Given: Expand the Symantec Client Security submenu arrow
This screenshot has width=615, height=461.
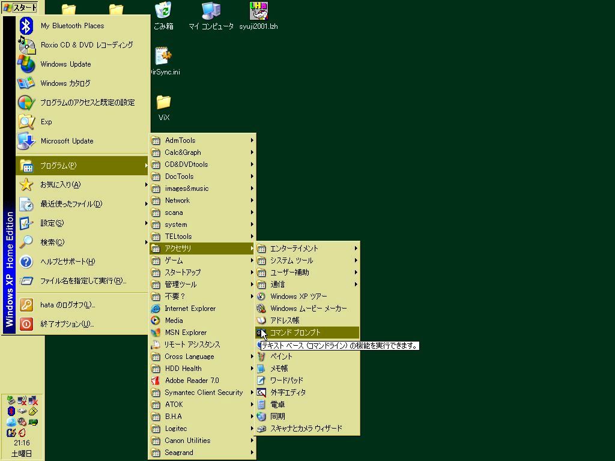Looking at the screenshot, I should [x=252, y=393].
